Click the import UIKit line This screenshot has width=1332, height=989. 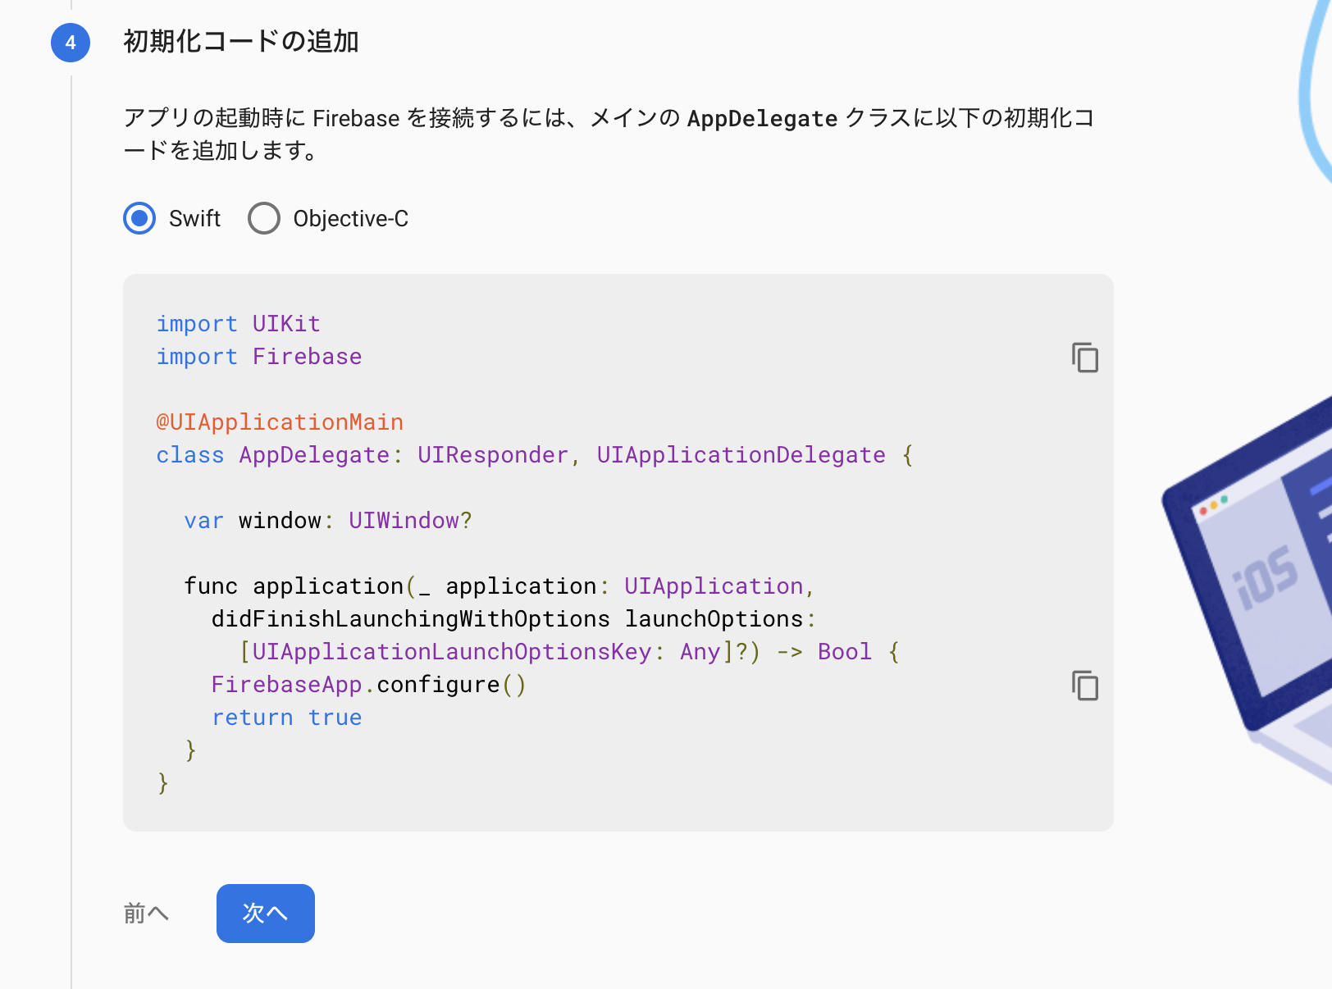click(x=238, y=323)
